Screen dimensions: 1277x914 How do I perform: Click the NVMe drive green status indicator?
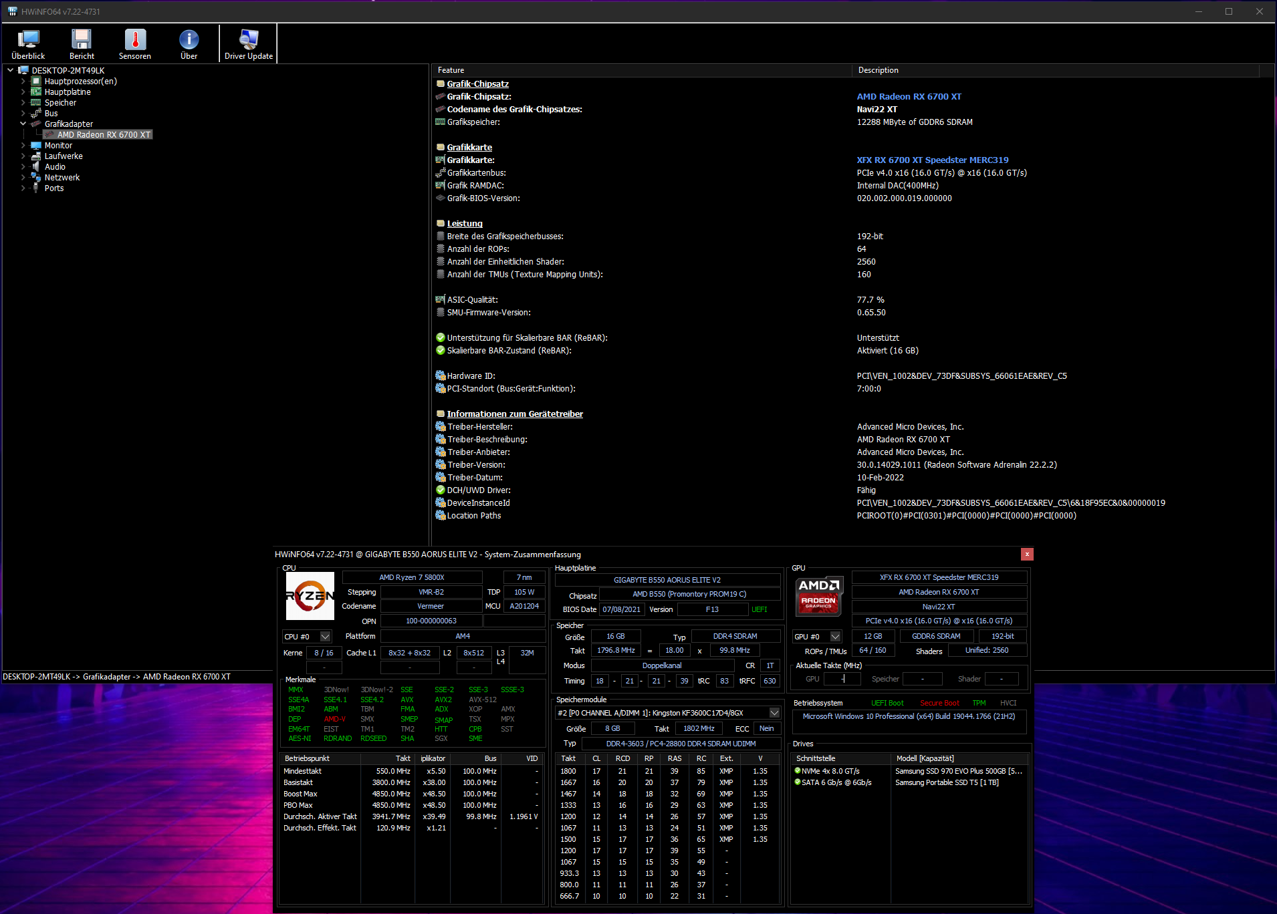[797, 770]
